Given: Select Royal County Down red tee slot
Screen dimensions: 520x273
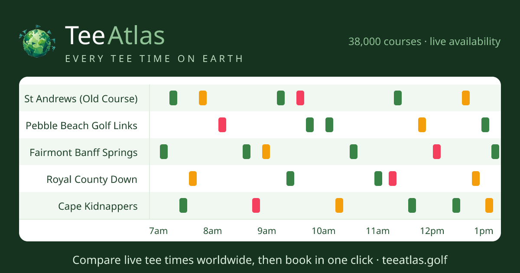Looking at the screenshot, I should pos(393,179).
